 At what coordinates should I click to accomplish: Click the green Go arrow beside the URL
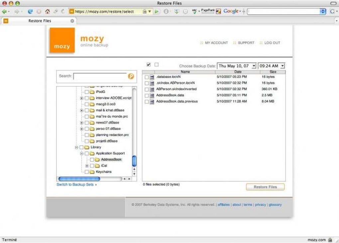[157, 11]
